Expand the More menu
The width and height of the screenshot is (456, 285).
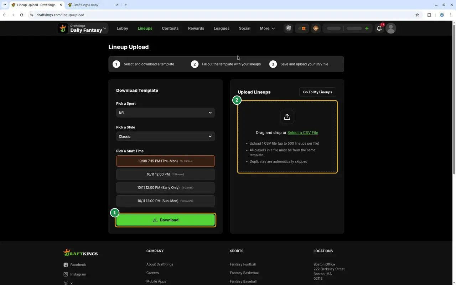(267, 28)
